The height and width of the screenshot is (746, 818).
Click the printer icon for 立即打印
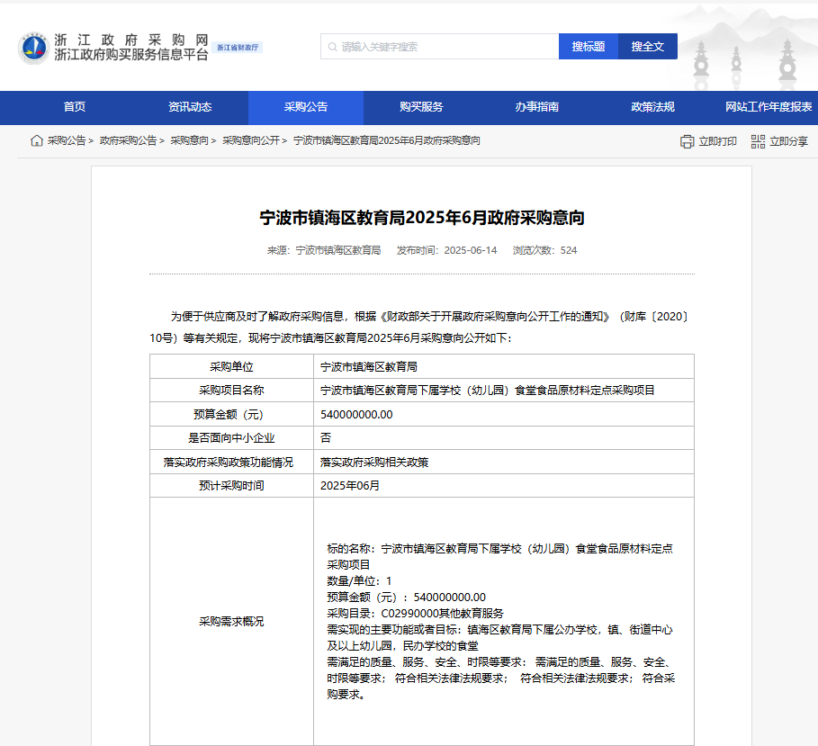point(687,141)
